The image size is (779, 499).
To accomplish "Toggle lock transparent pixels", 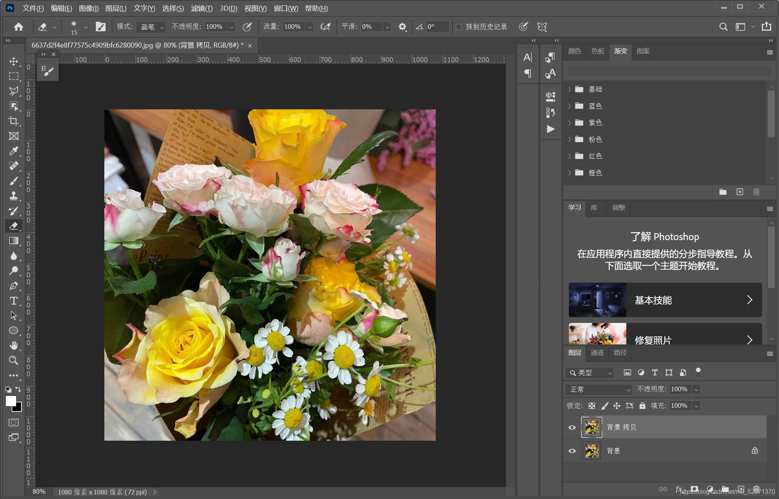I will click(592, 406).
